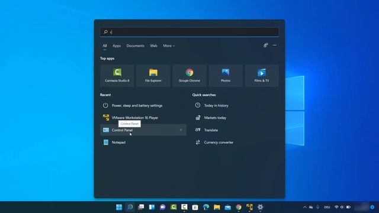Show hidden icons in system tray

(305, 207)
